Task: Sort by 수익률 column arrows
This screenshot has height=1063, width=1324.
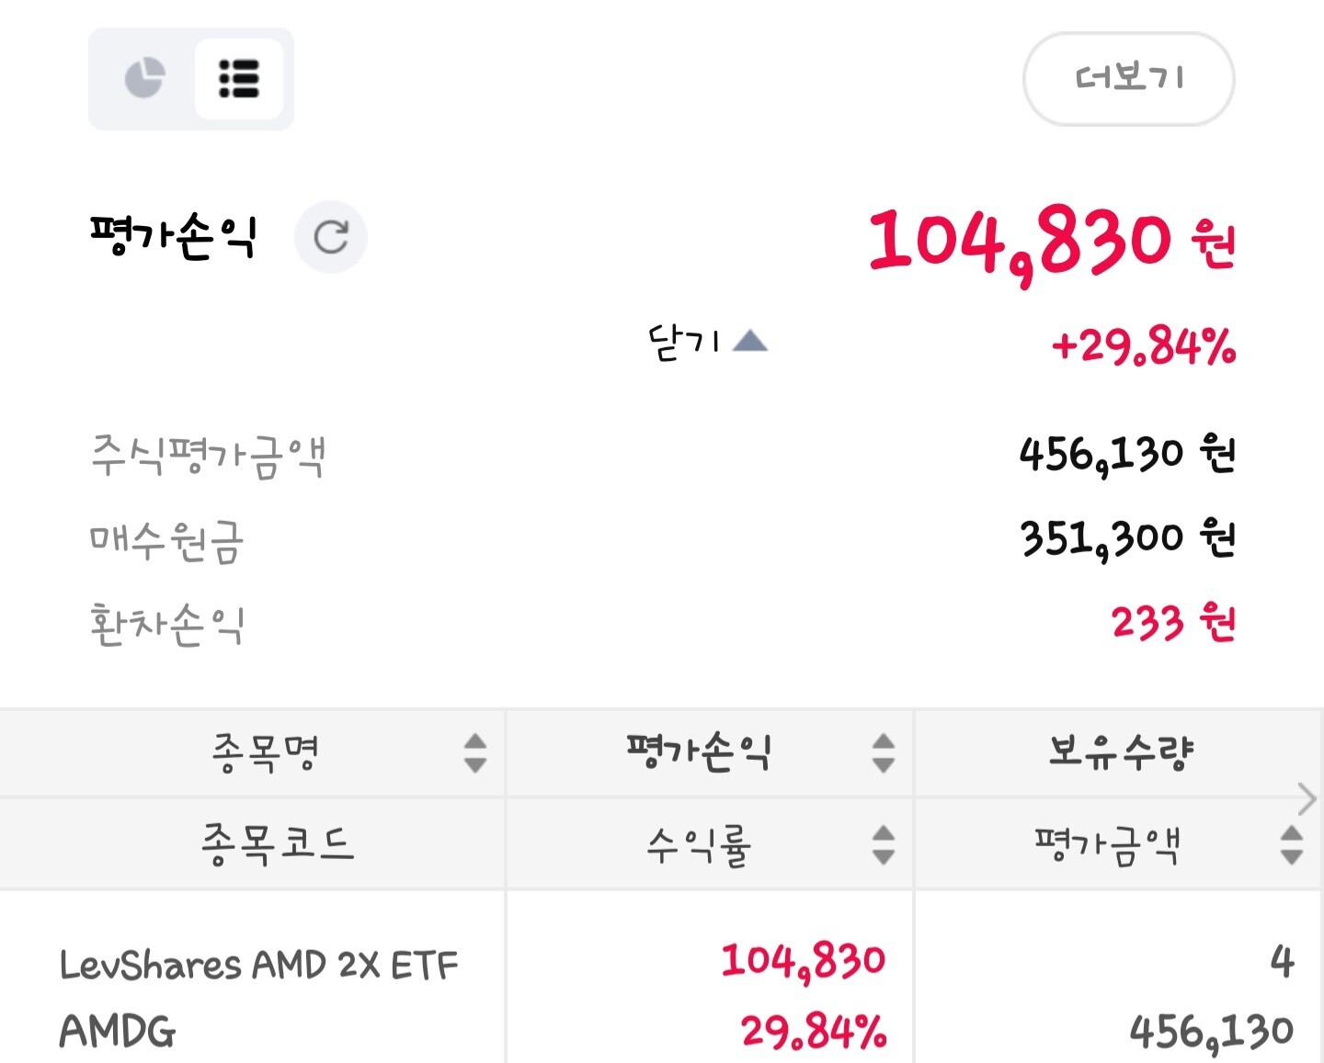Action: click(884, 844)
